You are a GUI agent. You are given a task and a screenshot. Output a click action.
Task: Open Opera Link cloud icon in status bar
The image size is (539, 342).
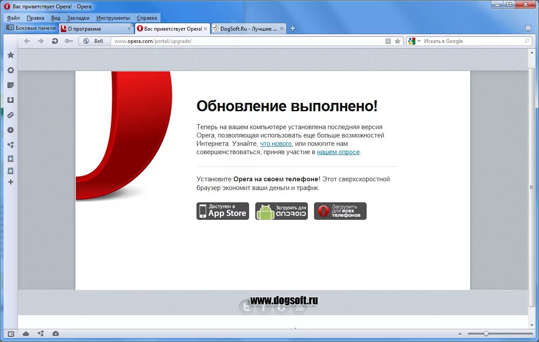tap(26, 334)
